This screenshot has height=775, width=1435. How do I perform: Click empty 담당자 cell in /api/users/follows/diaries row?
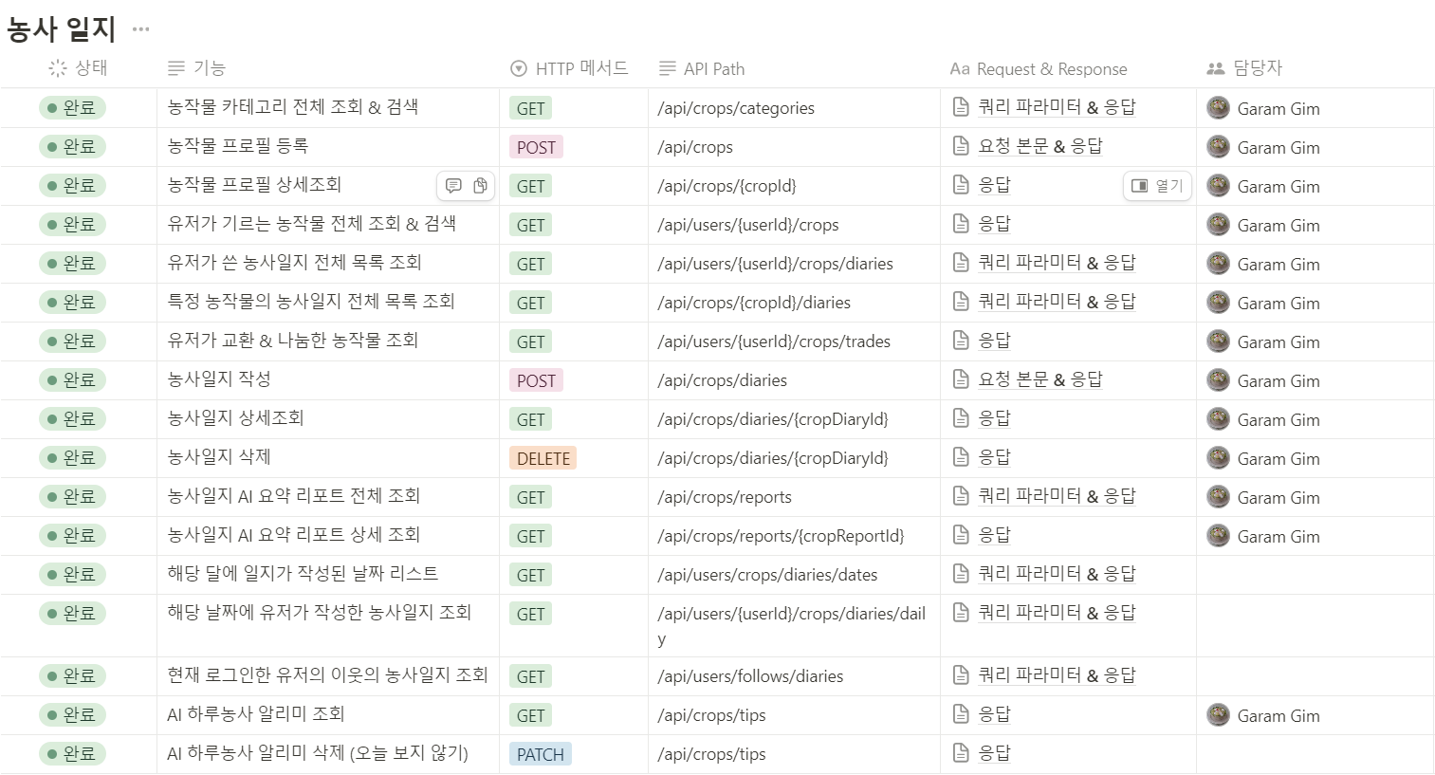coord(1315,676)
